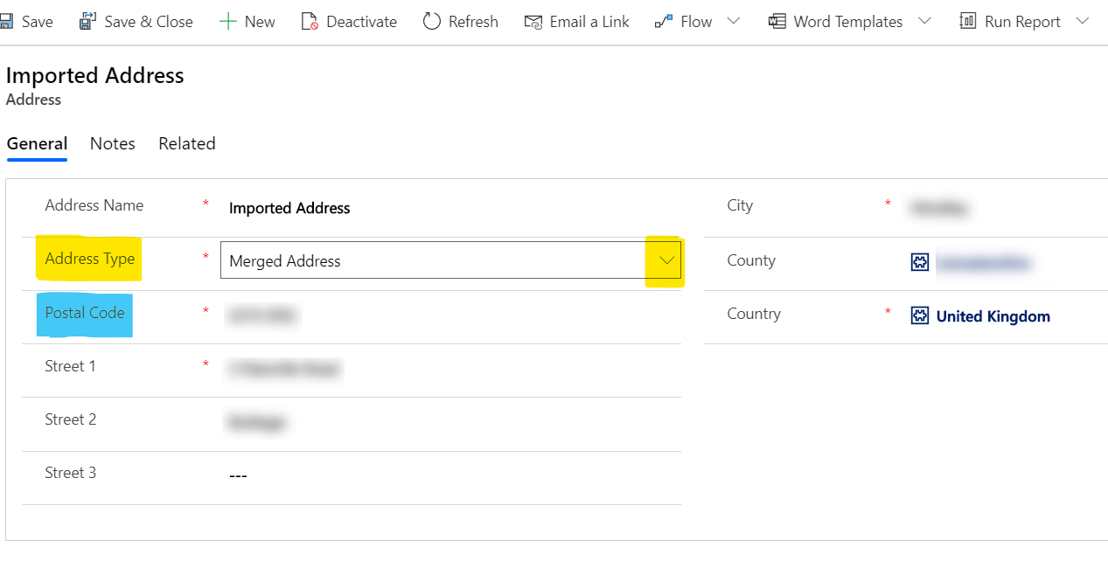Select the General tab

click(x=37, y=143)
